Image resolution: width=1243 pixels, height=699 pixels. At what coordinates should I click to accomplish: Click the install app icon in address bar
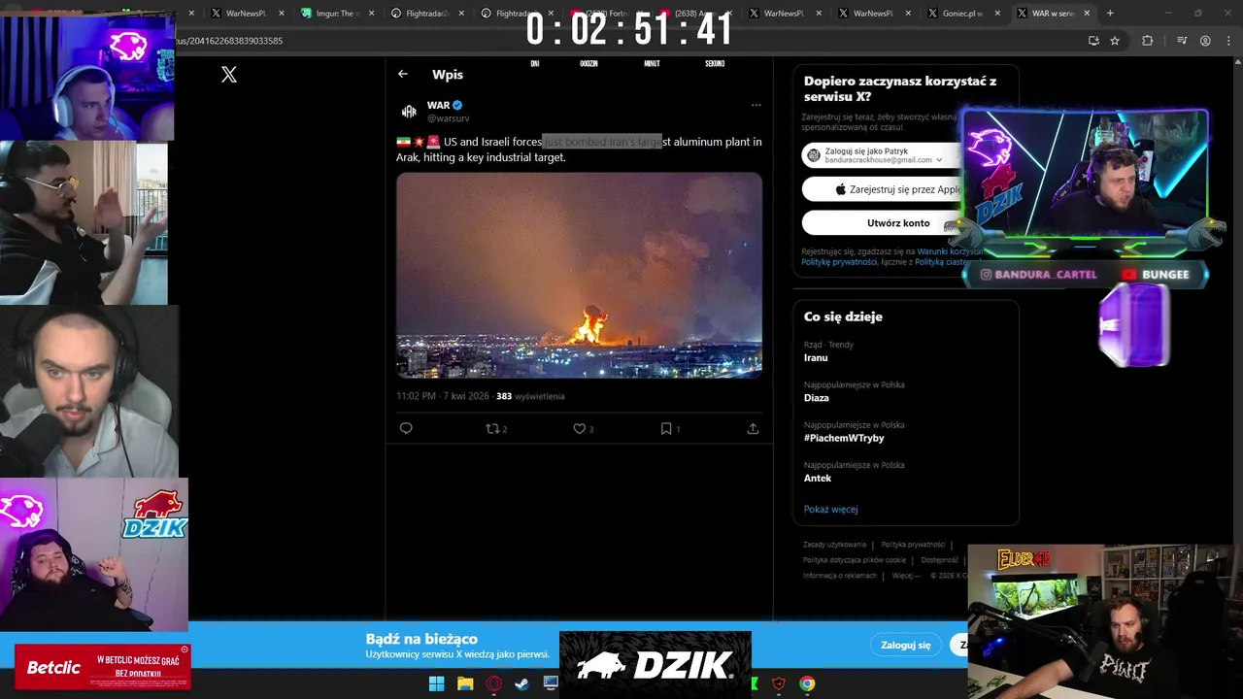1093,41
